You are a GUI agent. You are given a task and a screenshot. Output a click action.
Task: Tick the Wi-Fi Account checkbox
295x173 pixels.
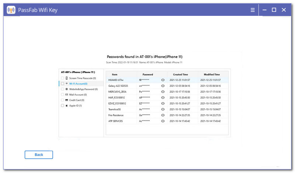tap(62, 84)
